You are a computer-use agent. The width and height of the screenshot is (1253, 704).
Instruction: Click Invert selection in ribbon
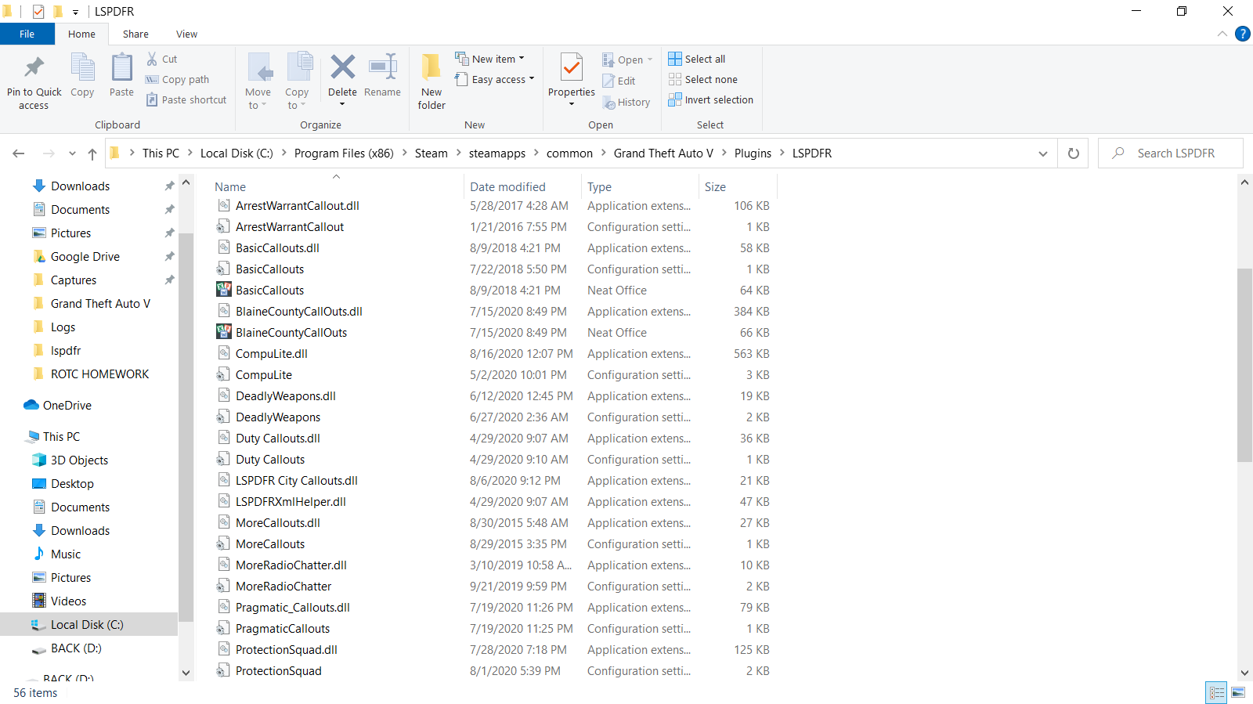710,100
